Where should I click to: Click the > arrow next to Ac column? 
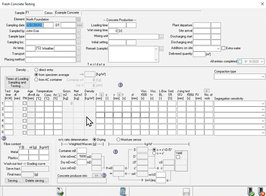tap(60, 95)
